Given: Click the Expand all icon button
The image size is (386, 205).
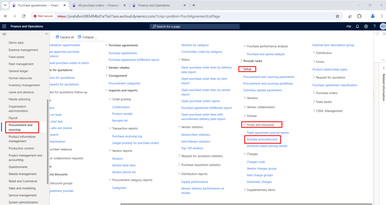Looking at the screenshot, I should (65, 37).
